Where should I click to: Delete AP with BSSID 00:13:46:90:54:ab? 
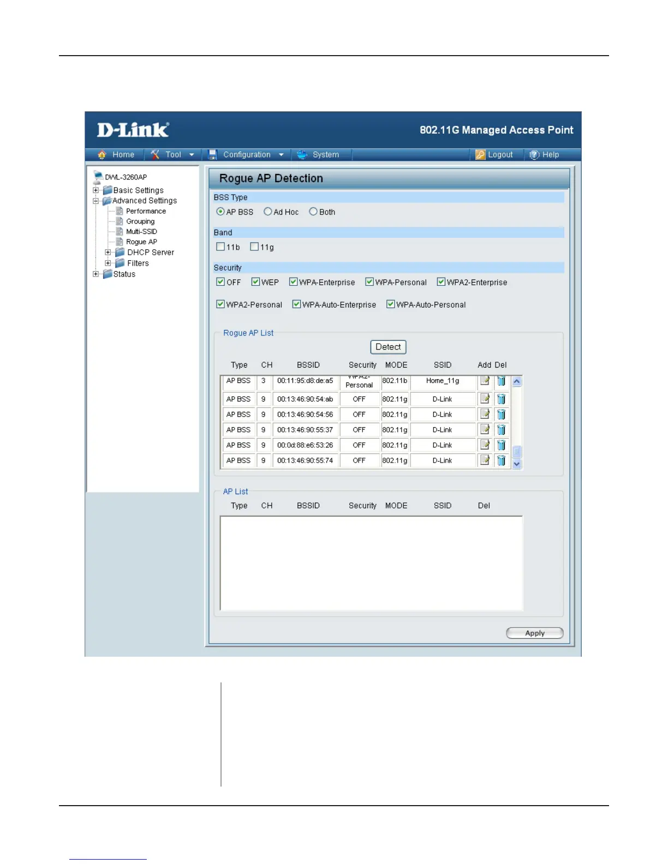(501, 399)
